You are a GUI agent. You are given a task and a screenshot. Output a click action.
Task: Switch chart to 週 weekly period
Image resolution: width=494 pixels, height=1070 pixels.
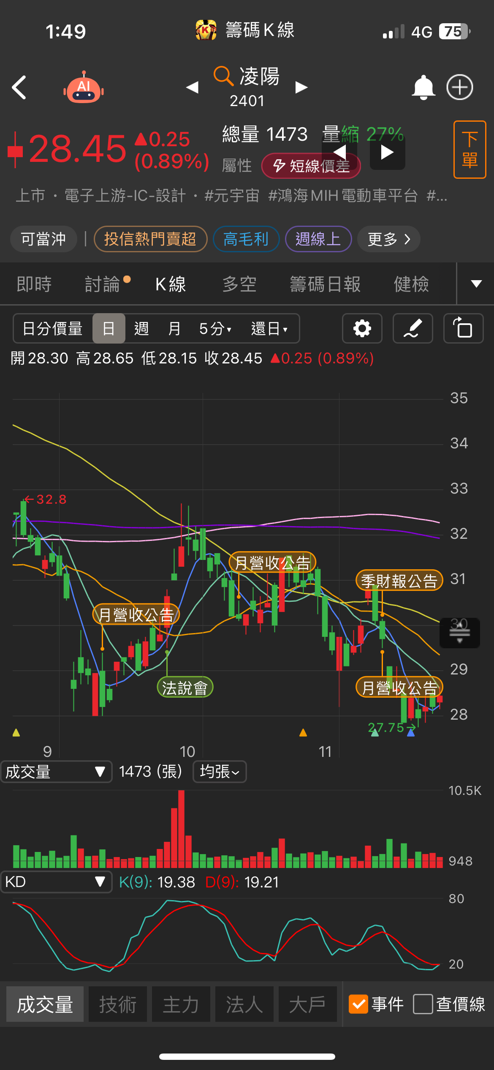click(x=141, y=328)
